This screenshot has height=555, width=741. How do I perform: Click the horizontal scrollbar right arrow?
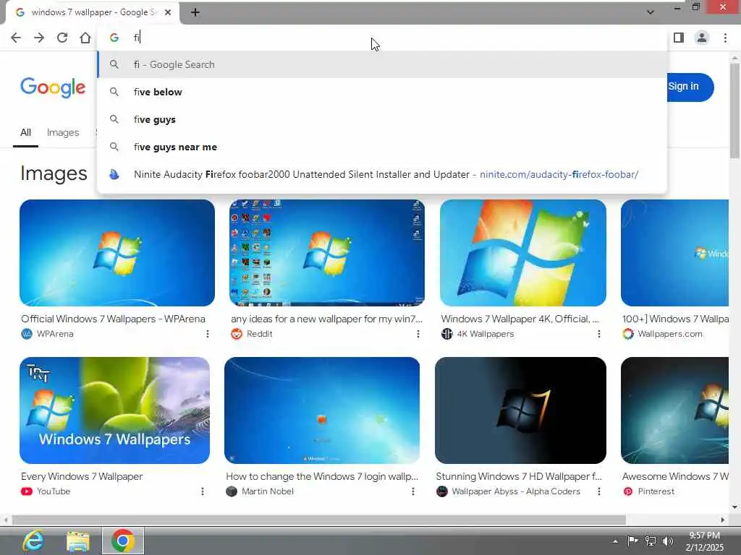coord(723,520)
